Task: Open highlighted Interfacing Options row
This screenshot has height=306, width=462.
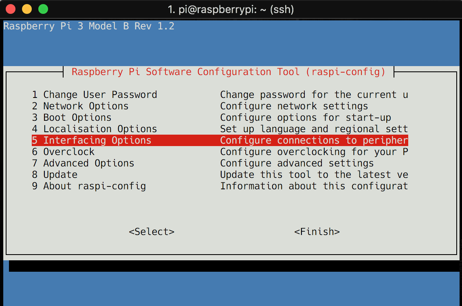Action: click(220, 140)
